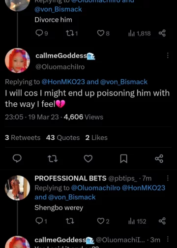This screenshot has height=248, width=177.
Task: Open PROFESSIONAL BETS profile picture
Action: (17, 188)
